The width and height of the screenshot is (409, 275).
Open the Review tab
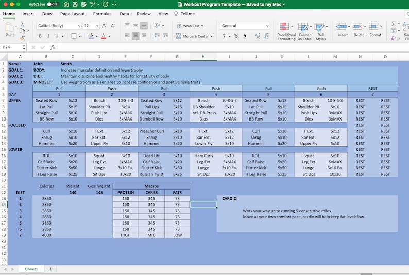pyautogui.click(x=144, y=14)
